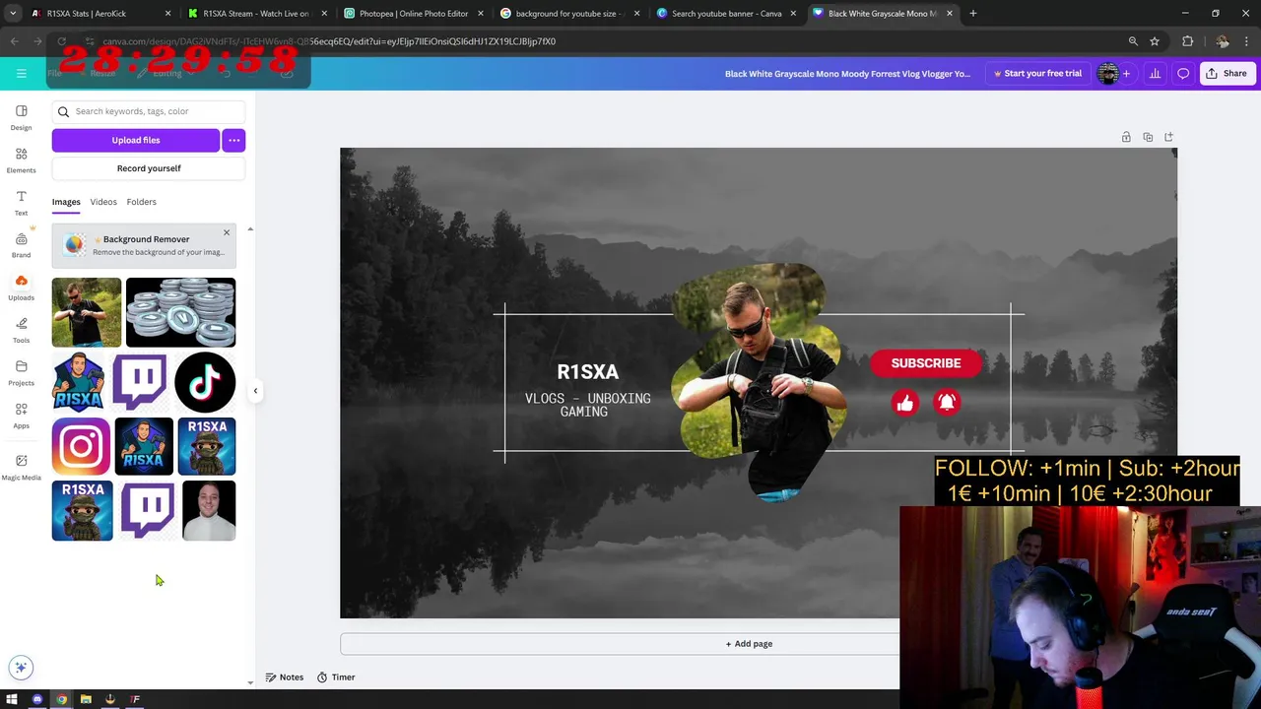Switch to the Videos tab
Screen dimensions: 1261x709
[103, 202]
